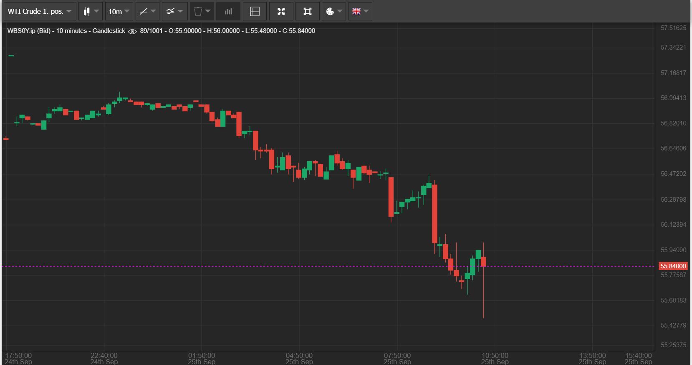
Task: Click the red 55.84000 current price label
Action: coord(673,266)
